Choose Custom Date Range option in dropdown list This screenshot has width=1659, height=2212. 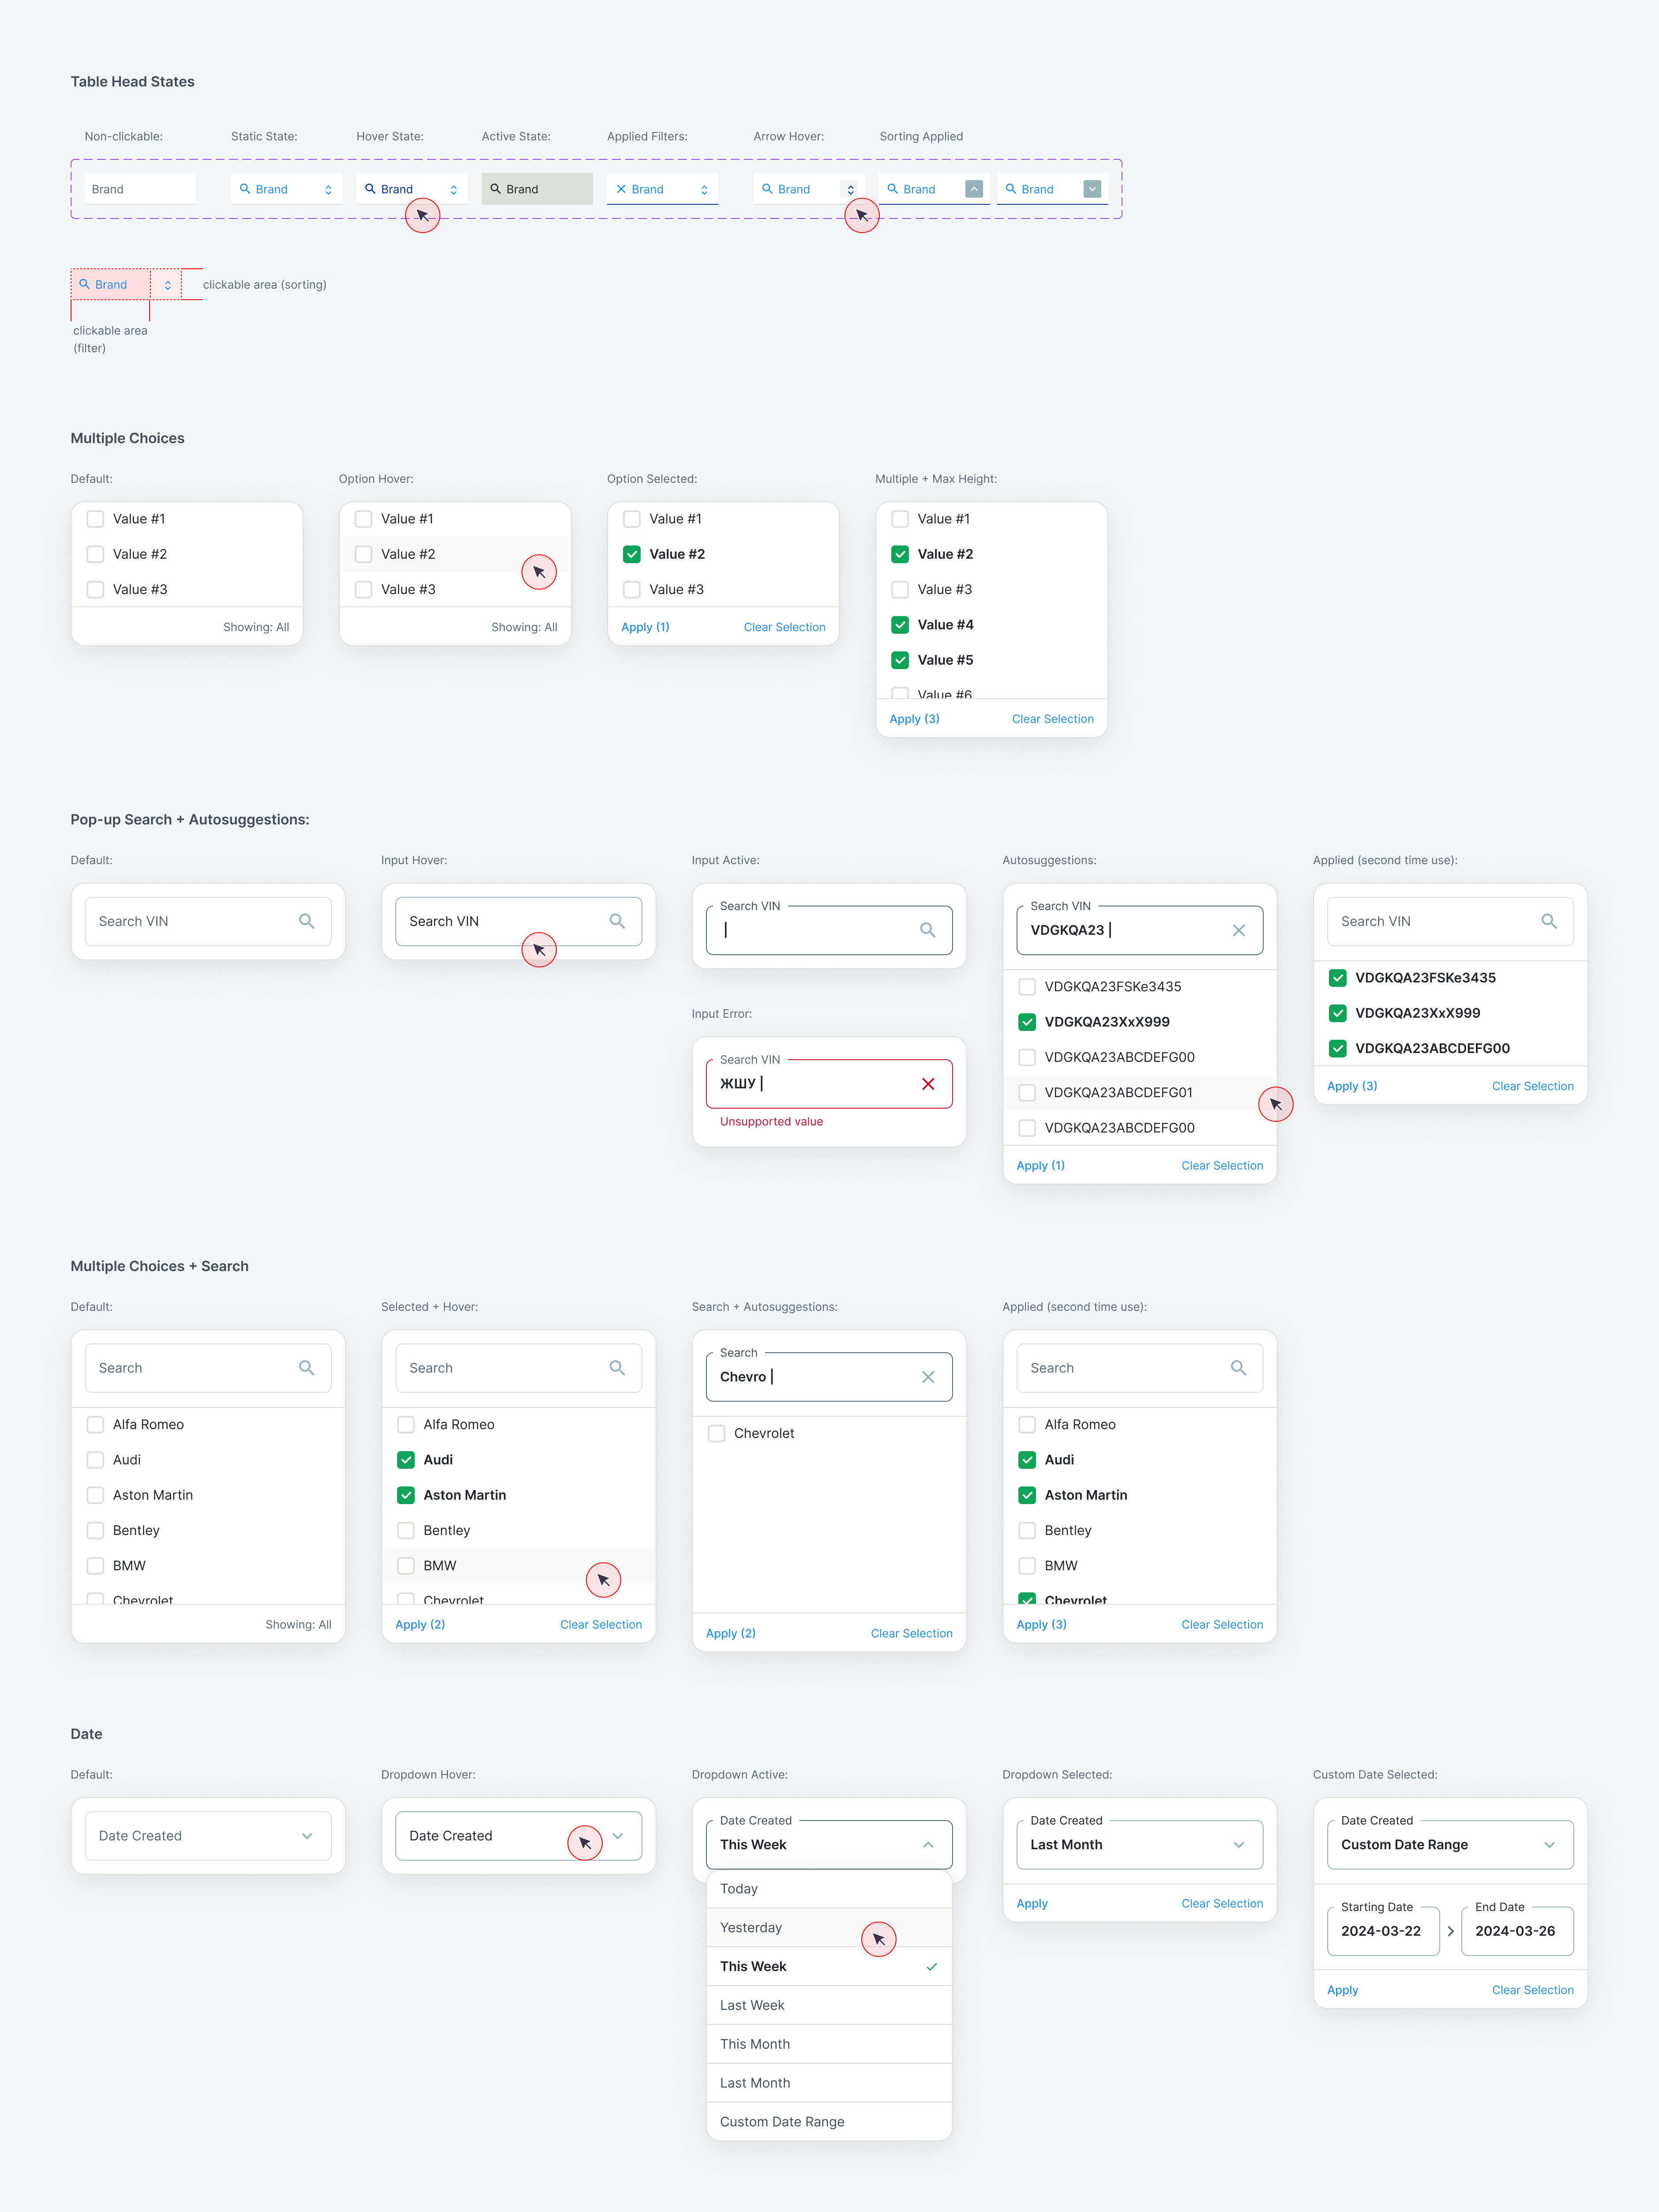782,2122
